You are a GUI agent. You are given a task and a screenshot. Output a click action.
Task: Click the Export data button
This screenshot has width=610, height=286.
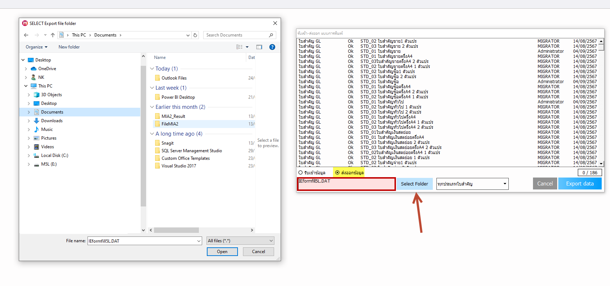pyautogui.click(x=580, y=184)
